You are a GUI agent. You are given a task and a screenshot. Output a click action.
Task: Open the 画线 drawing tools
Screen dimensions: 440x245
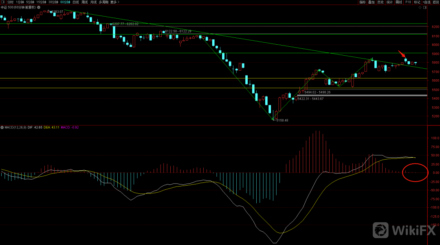point(398,2)
